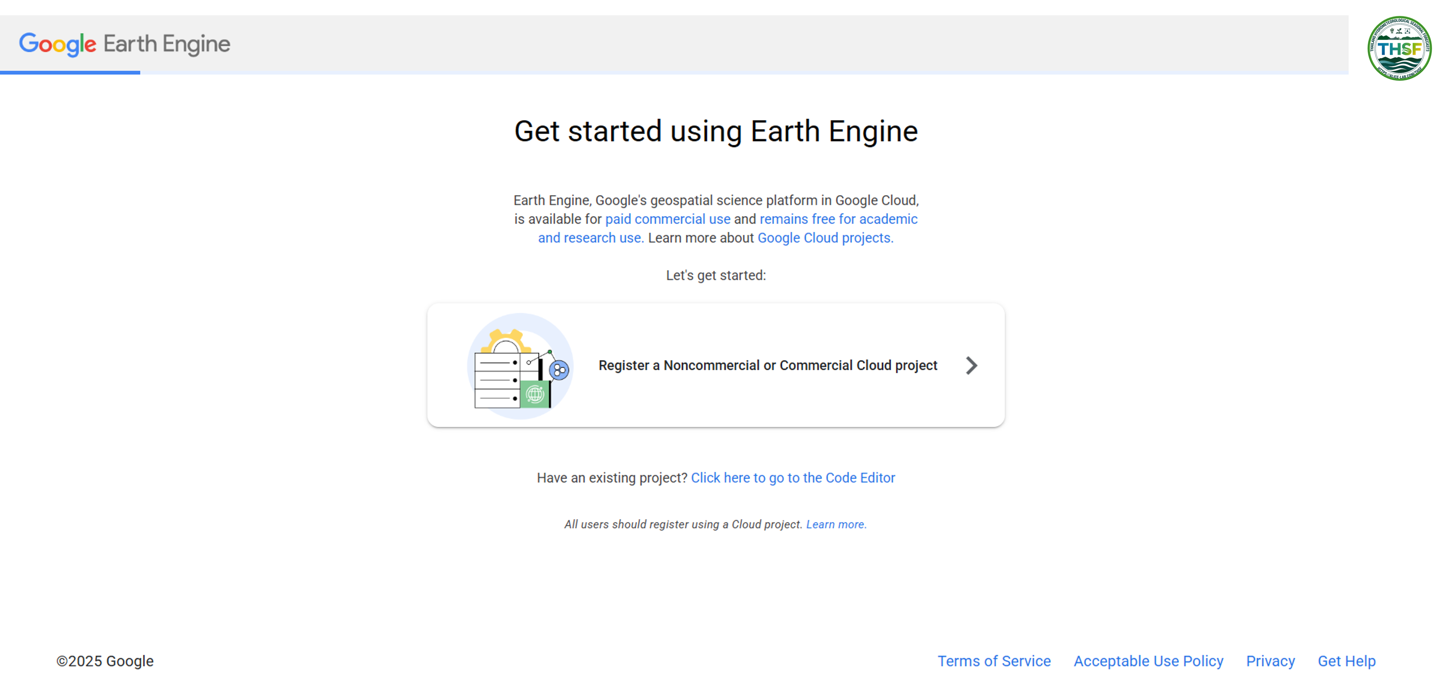Click the ©2025 Google copyright text
Viewport: 1433px width, 691px height.
coord(105,661)
